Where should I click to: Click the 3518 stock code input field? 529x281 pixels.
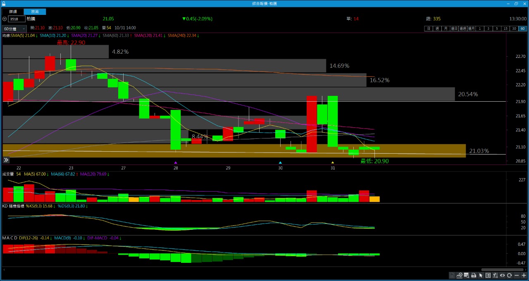coord(17,19)
